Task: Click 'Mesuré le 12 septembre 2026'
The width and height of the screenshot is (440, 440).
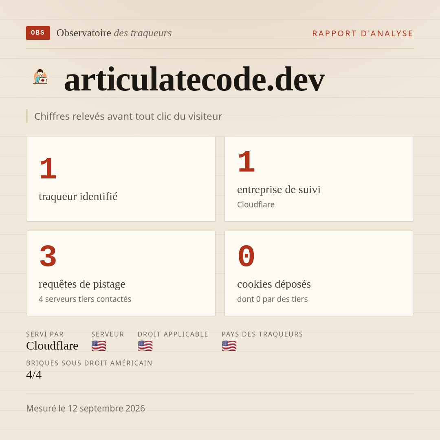Action: 86,408
